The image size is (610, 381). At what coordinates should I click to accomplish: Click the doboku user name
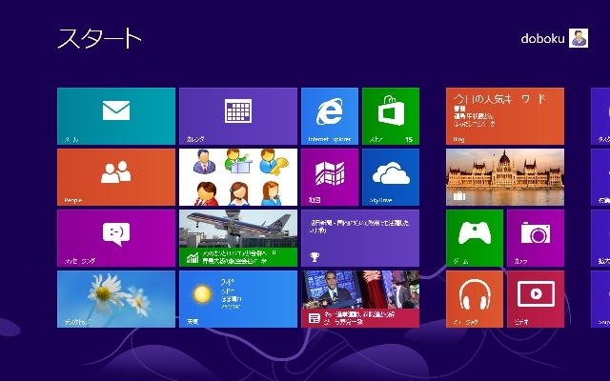point(542,38)
